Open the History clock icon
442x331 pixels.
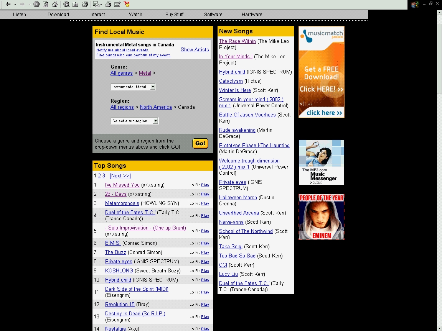[85, 4]
